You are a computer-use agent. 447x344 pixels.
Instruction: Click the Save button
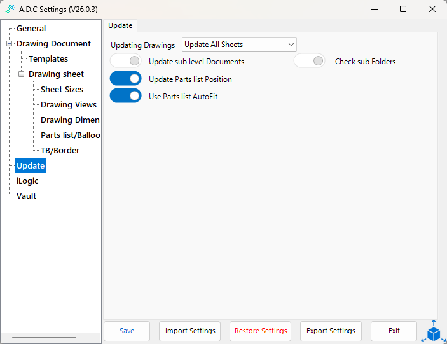(x=127, y=331)
